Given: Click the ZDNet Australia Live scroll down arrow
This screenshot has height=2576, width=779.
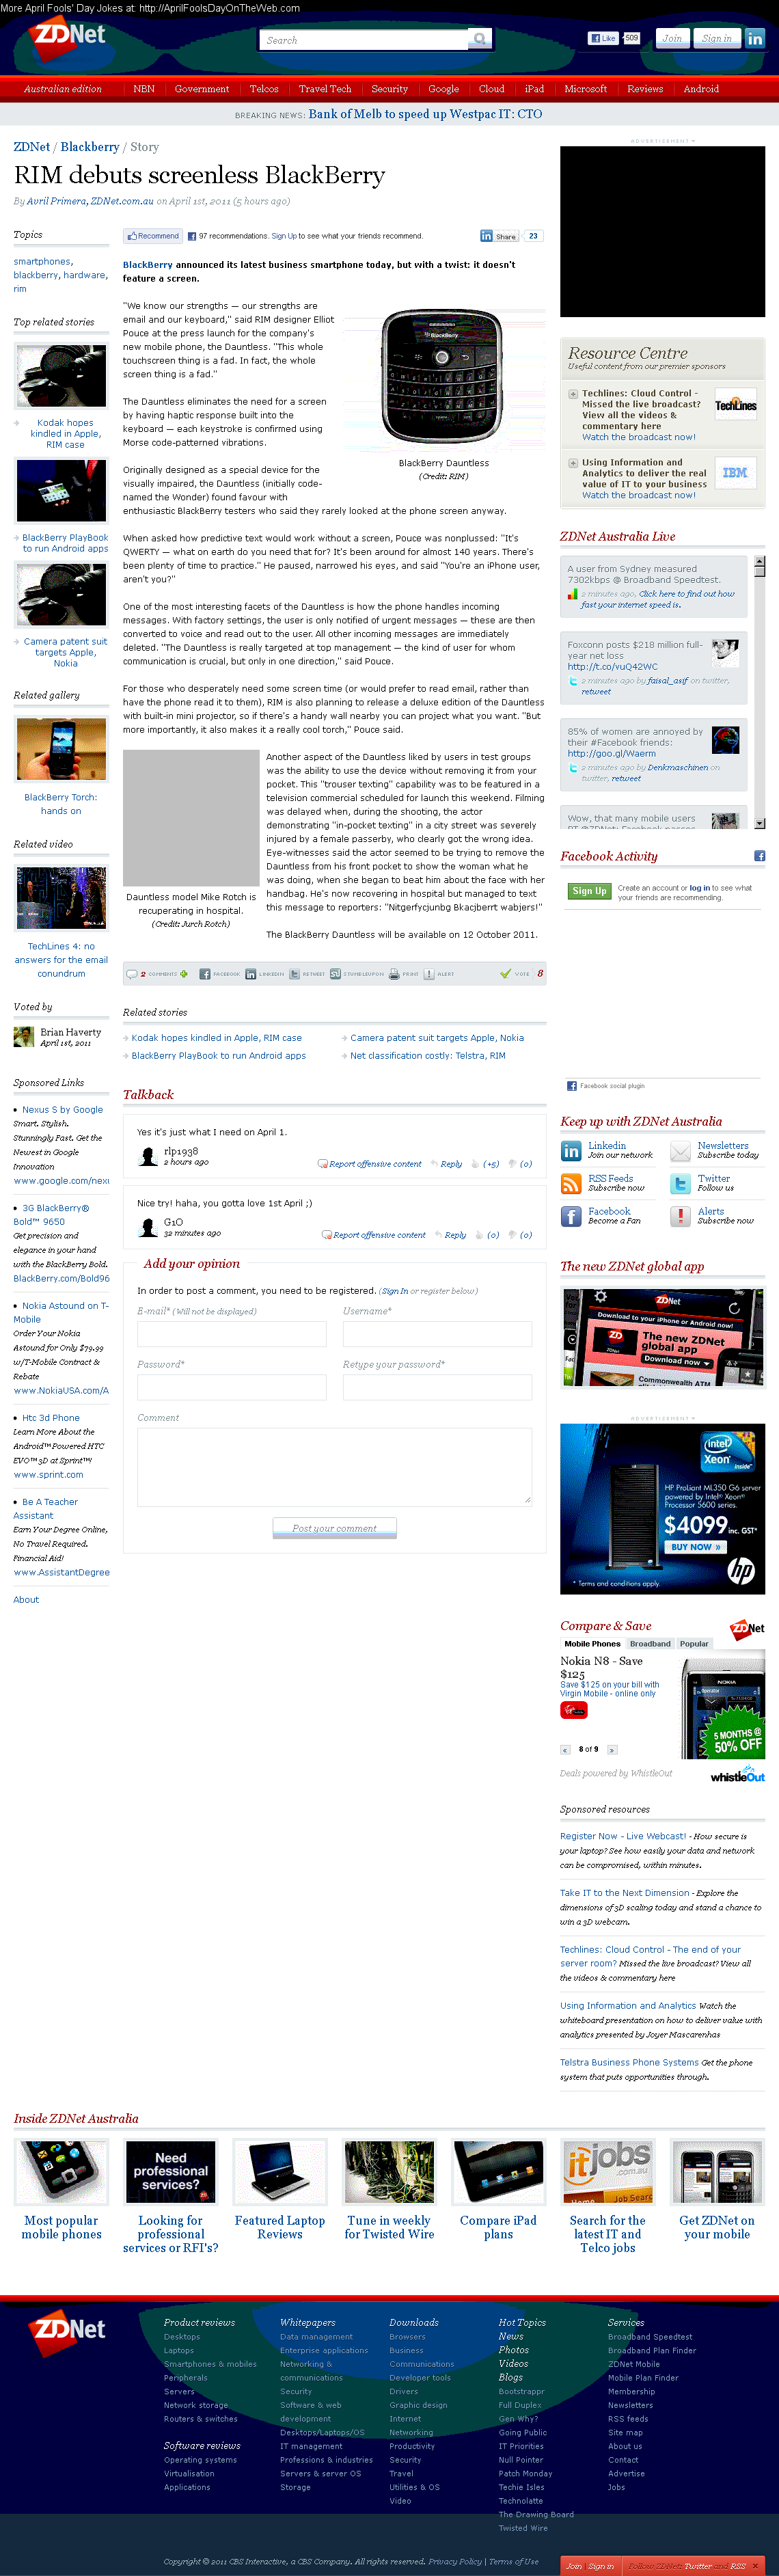Looking at the screenshot, I should (x=760, y=823).
